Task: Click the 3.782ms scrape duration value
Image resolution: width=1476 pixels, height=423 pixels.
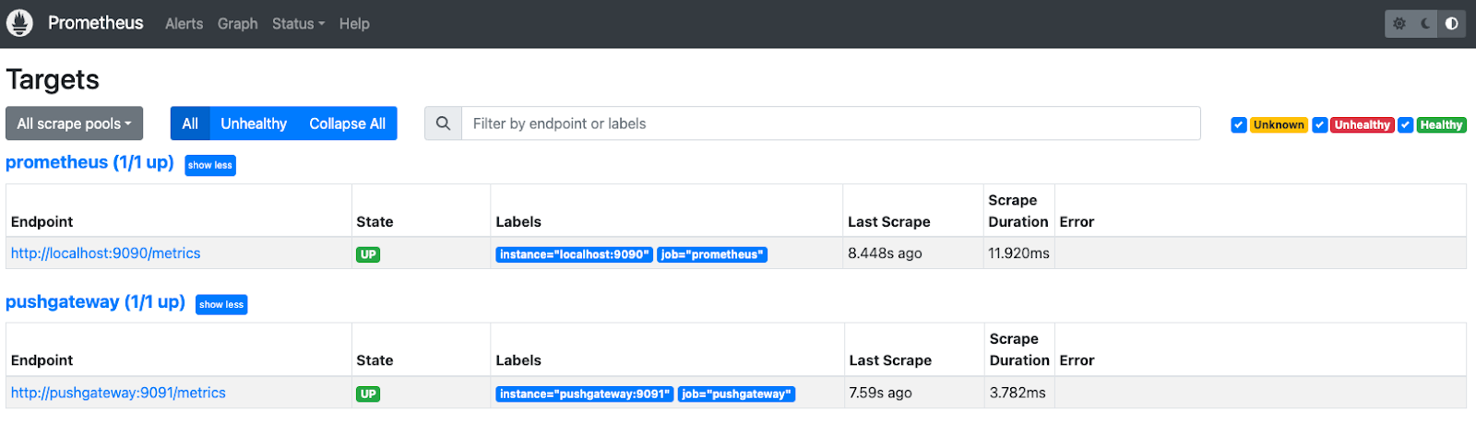Action: pos(1018,393)
